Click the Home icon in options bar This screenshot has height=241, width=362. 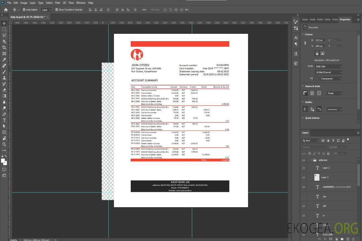[x=6, y=10]
